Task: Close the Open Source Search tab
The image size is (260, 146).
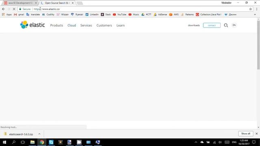Action: (x=73, y=3)
